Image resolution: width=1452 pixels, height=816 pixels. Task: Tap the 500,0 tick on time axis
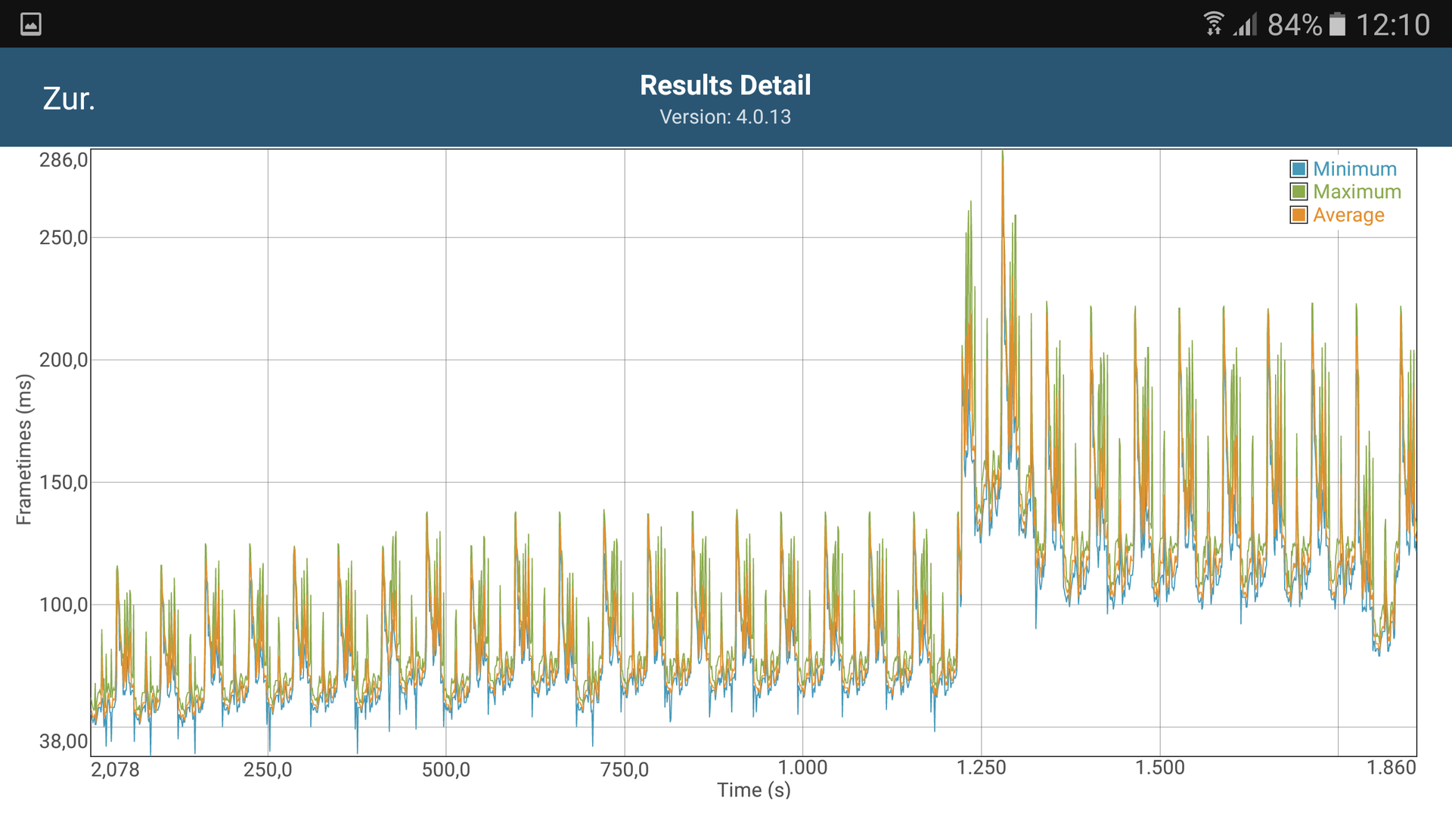coord(445,770)
